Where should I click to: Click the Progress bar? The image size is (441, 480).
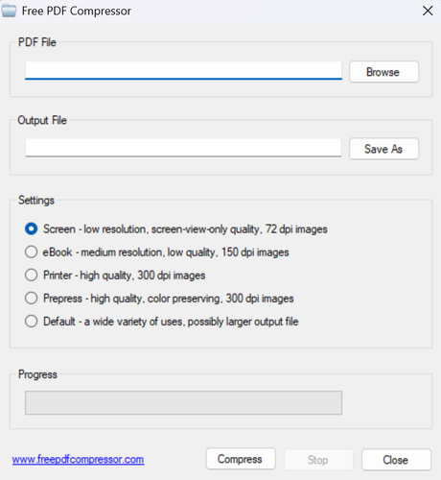coord(183,402)
